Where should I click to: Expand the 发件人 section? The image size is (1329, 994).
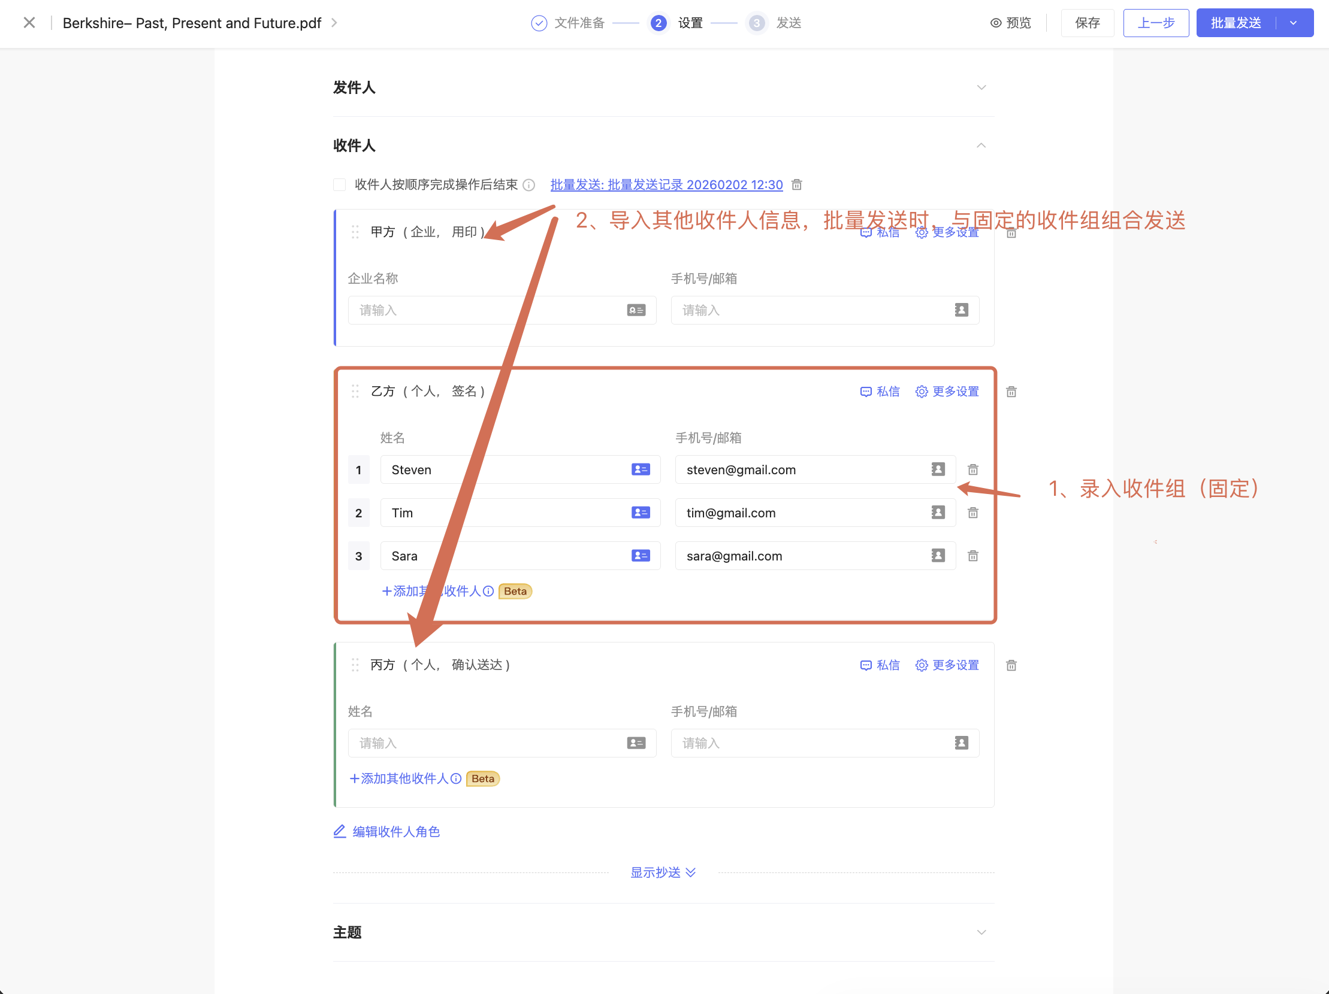[x=981, y=87]
